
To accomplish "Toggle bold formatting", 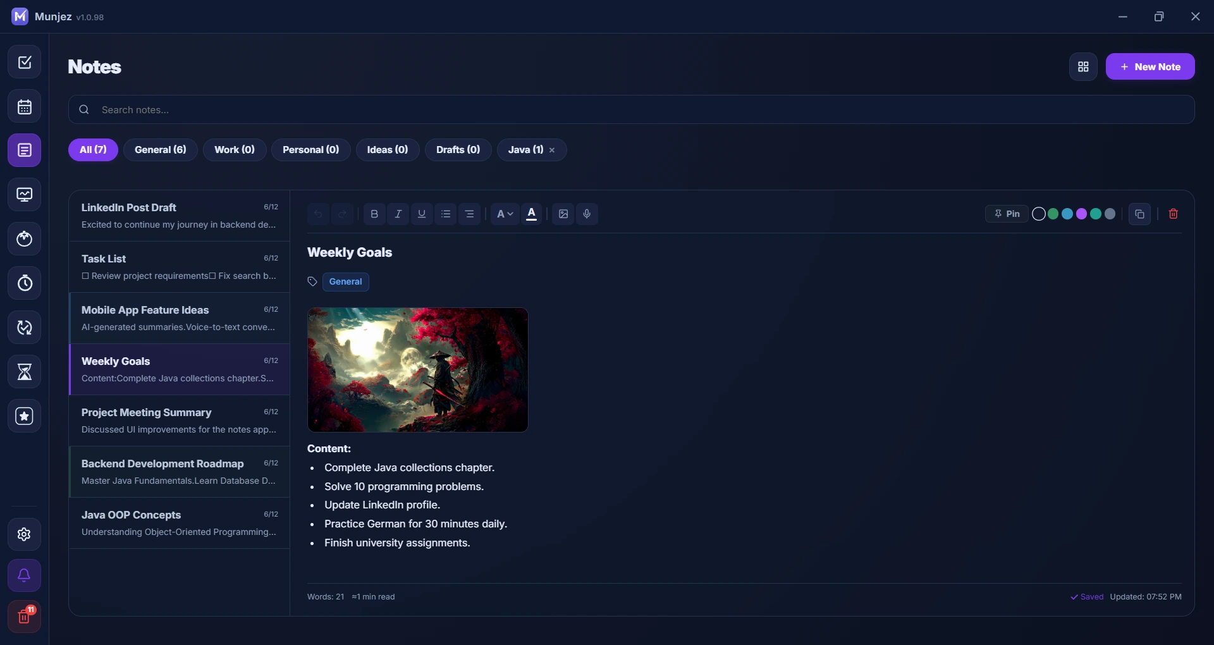I will [374, 214].
